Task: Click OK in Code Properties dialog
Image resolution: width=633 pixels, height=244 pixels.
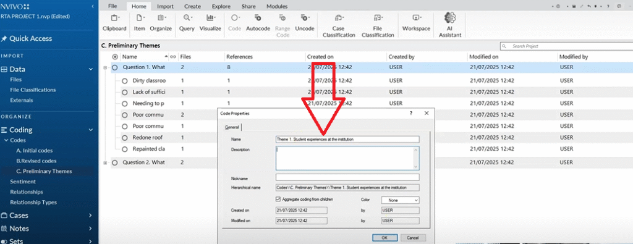Action: [x=384, y=238]
